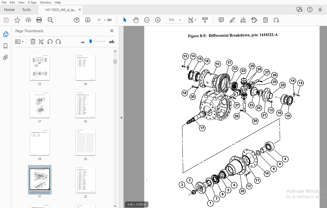Choose the Selection arrow tool
Viewport: 327px width, 208px height.
click(125, 20)
